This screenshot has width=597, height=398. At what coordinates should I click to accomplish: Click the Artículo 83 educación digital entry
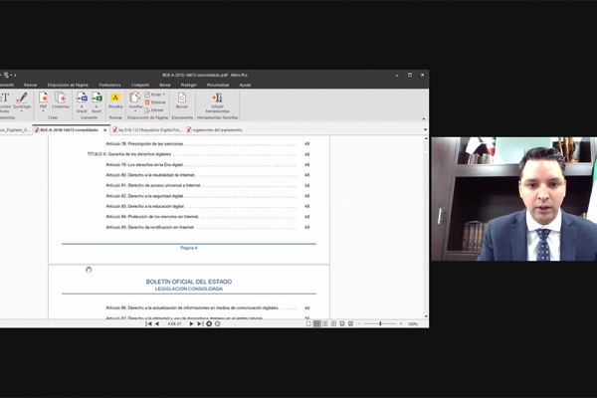click(x=208, y=206)
